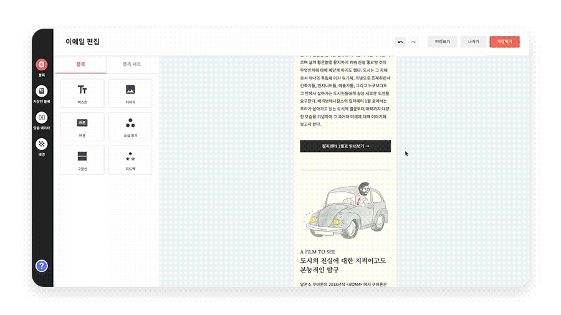Select the 피드백 stars block

pos(130,160)
